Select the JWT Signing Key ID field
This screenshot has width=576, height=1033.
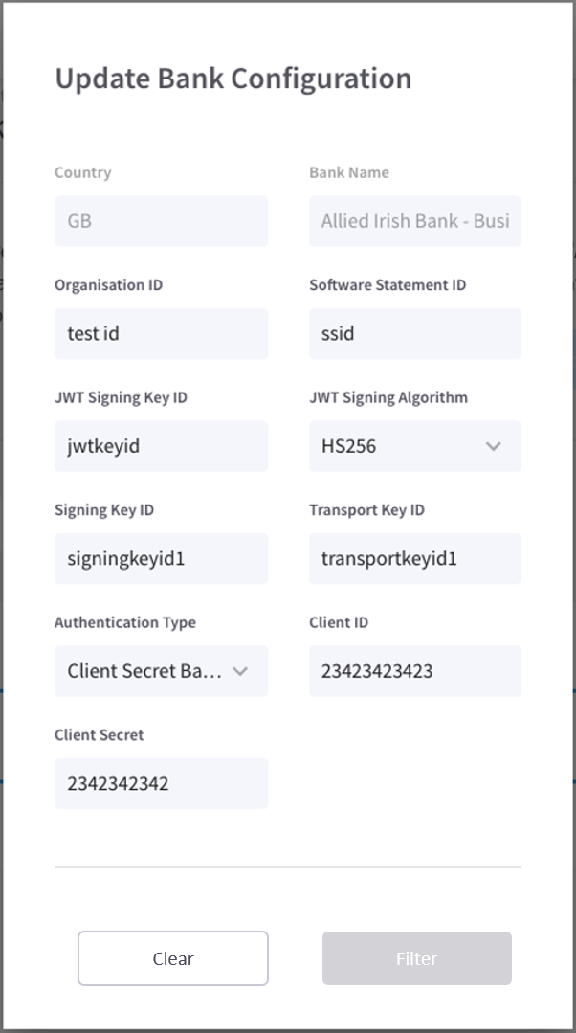pos(161,446)
